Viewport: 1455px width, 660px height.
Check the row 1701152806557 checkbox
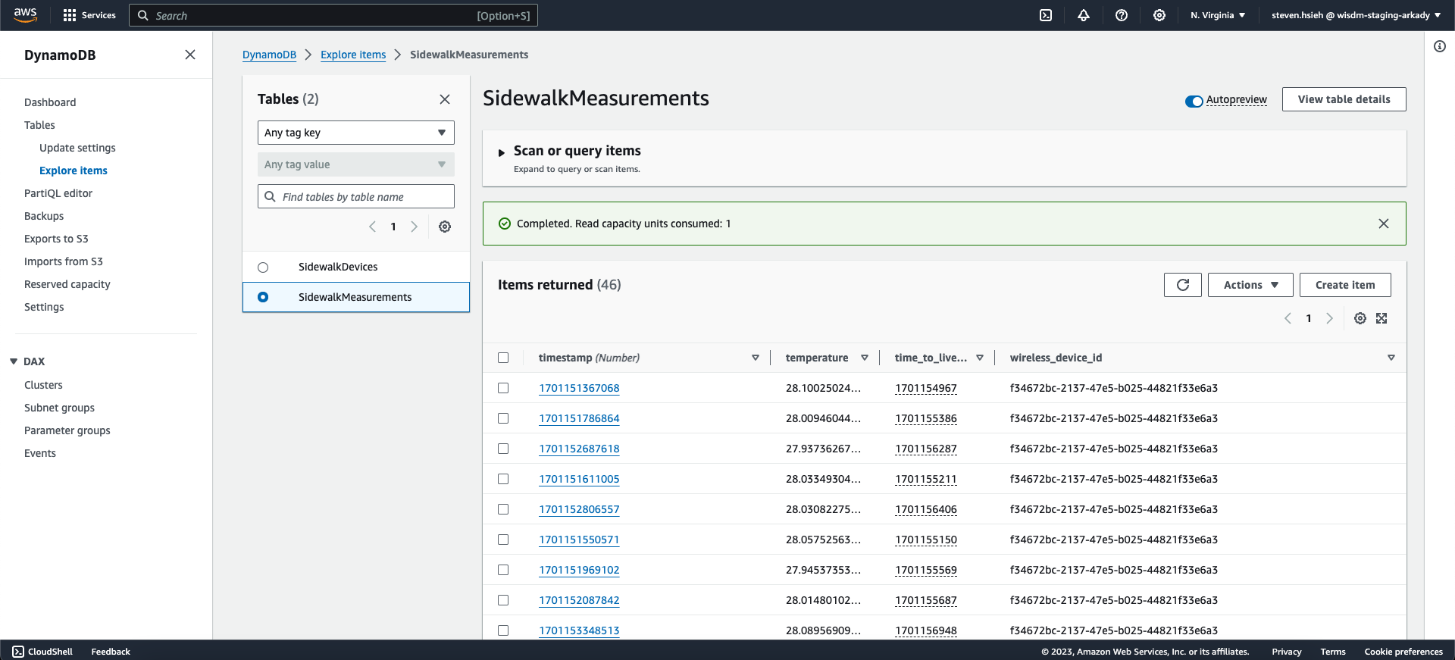coord(503,509)
